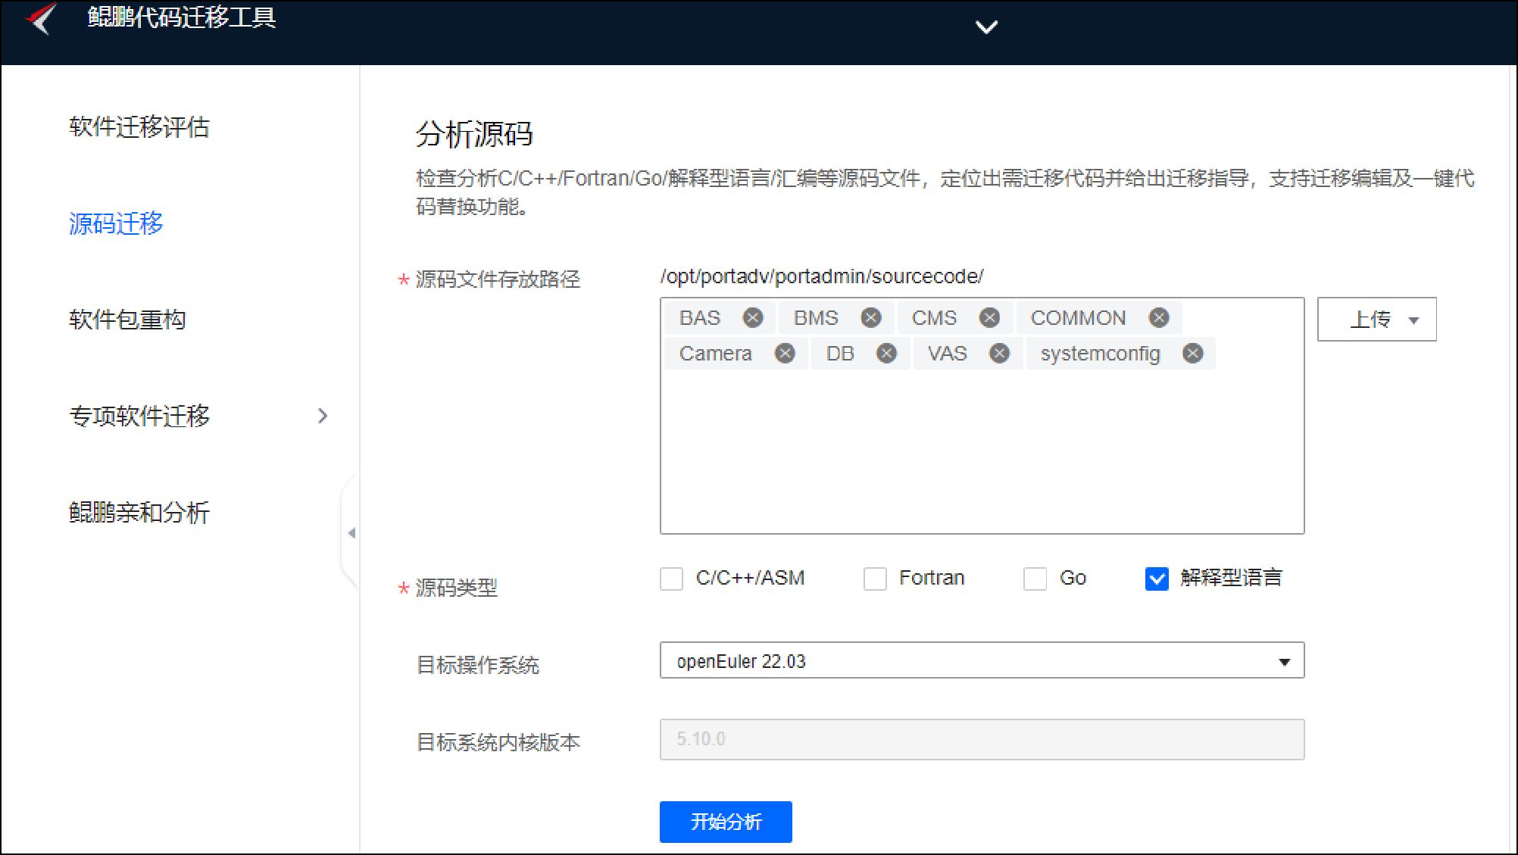
Task: Click the 开始分析 button
Action: coord(725,822)
